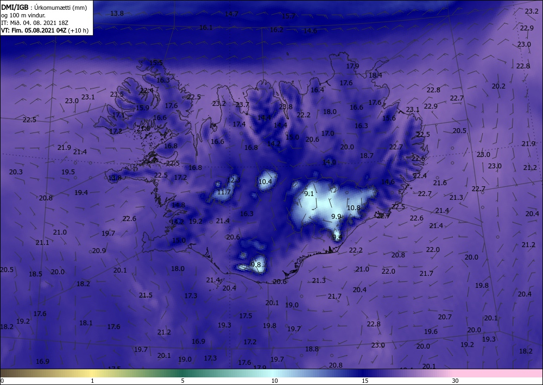Viewport: 543px width, 385px height.
Task: Click the map value 19.6 in southeast
Action: [x=431, y=332]
